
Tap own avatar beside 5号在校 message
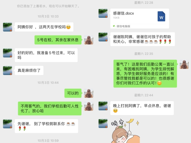pos(89,40)
